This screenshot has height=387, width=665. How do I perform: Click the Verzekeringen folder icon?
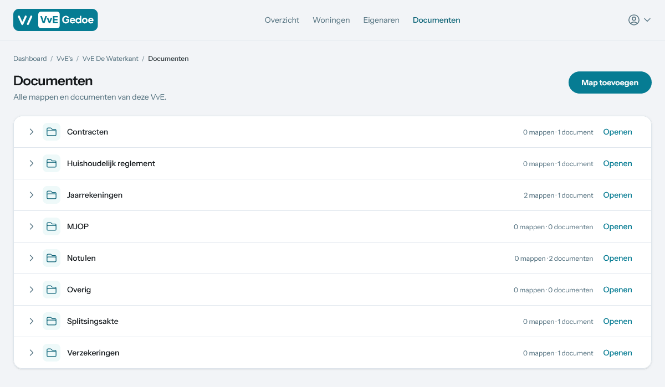pyautogui.click(x=52, y=353)
